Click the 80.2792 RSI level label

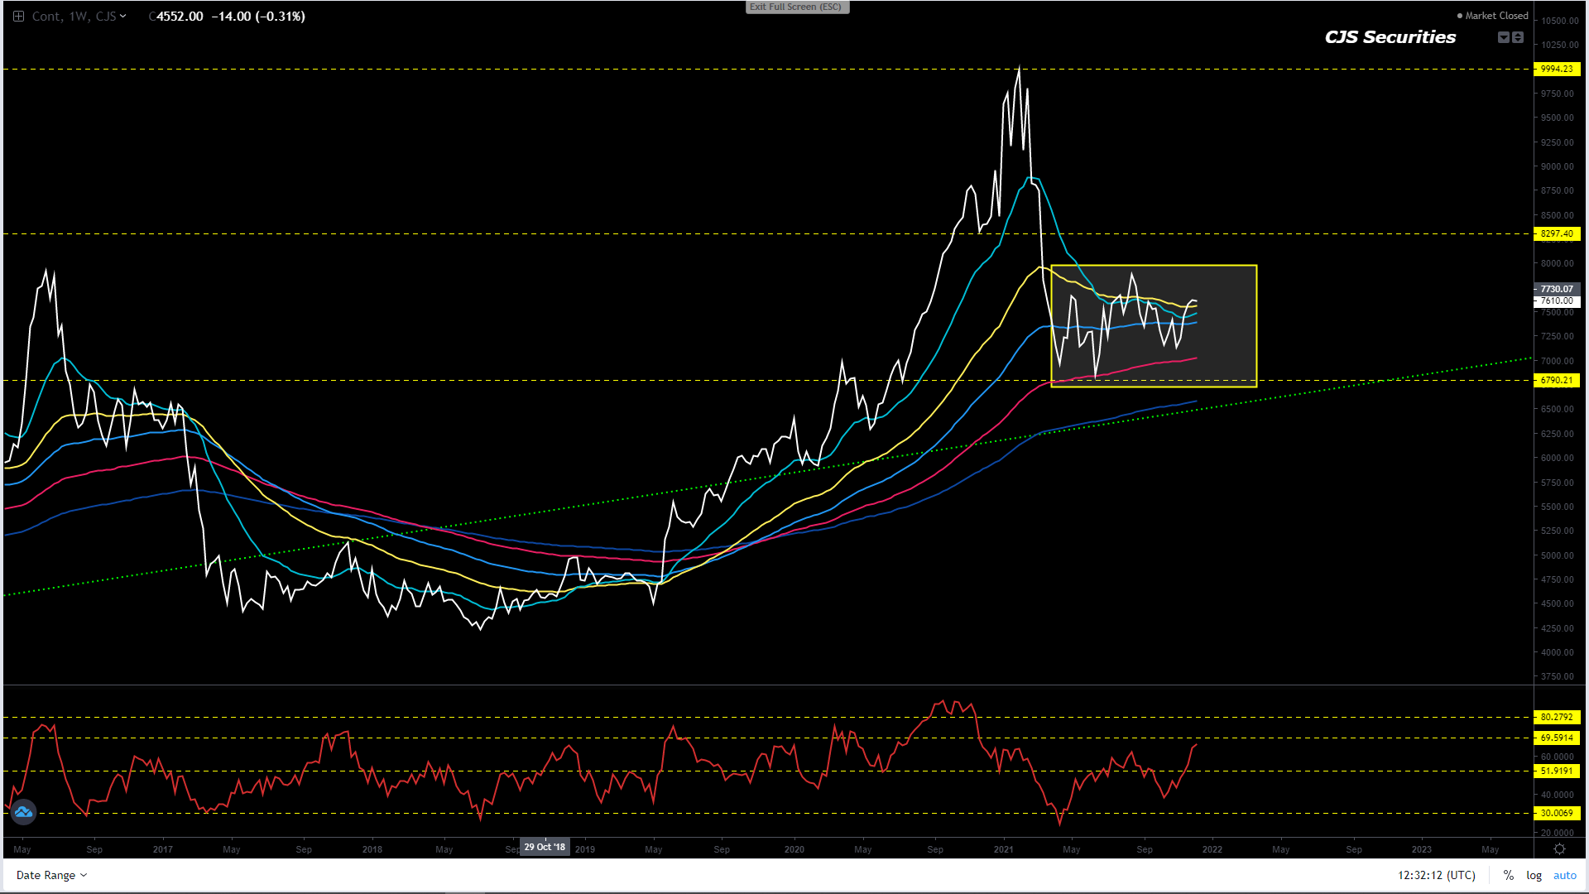(1557, 717)
